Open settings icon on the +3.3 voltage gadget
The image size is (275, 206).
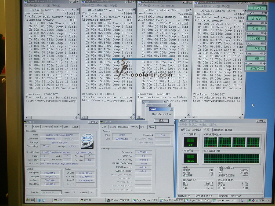(x=263, y=13)
